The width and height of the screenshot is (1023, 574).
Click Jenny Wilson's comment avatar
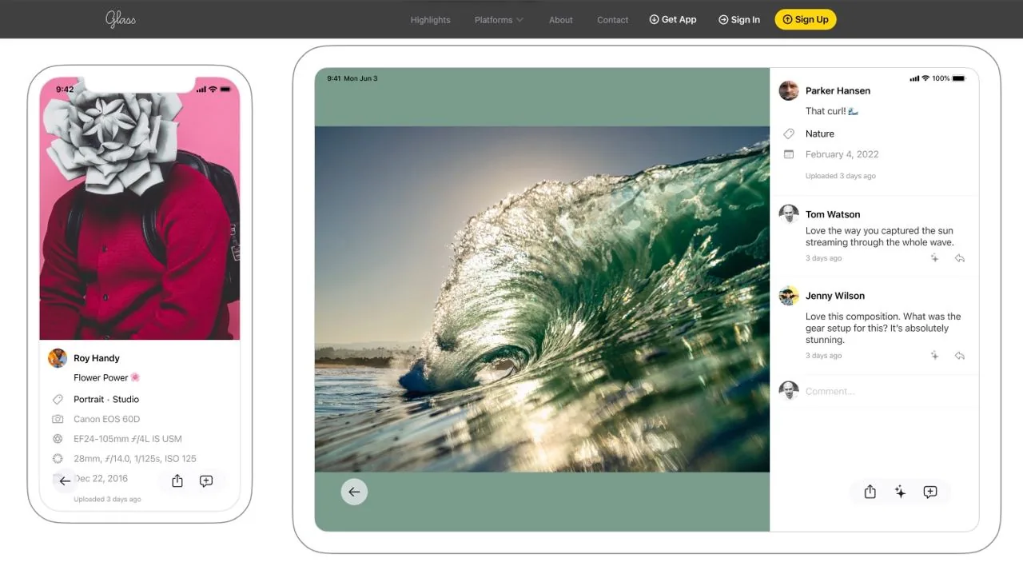pos(789,296)
